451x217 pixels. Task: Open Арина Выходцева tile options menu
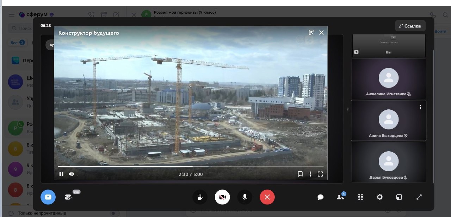tap(420, 107)
